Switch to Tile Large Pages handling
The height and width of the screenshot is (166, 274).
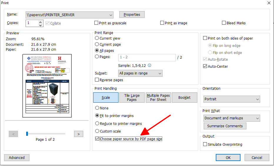132,98
